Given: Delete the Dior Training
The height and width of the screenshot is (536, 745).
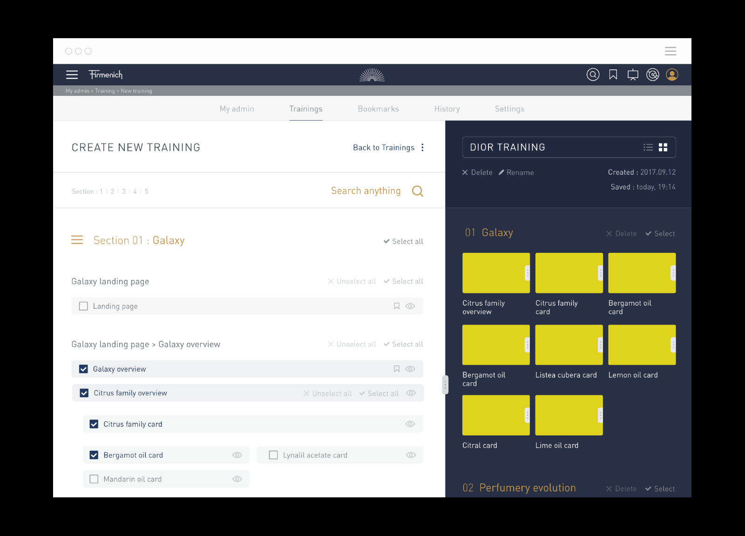Looking at the screenshot, I should coord(477,172).
